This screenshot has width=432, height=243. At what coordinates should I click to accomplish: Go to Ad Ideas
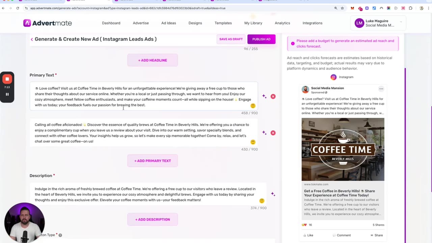pos(168,23)
